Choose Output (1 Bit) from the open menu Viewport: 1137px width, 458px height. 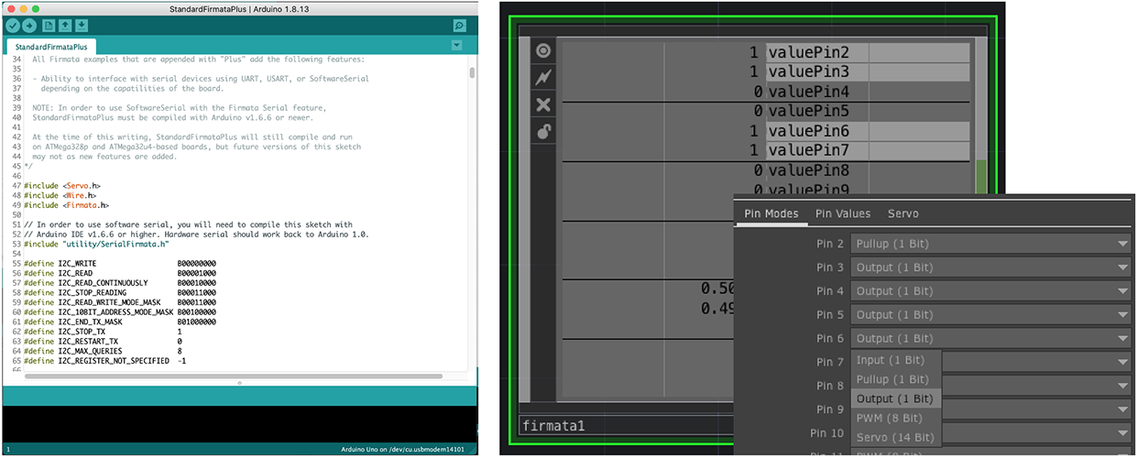coord(896,398)
